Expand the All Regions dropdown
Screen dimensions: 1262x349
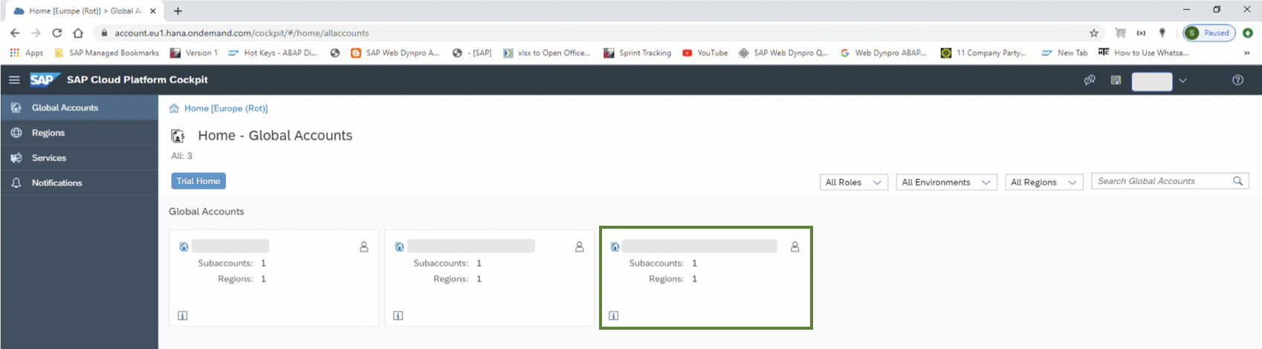point(1043,182)
